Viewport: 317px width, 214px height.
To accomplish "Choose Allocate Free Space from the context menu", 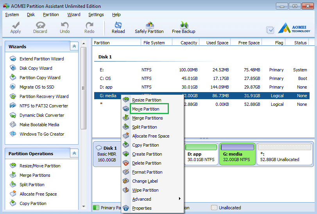I will click(x=152, y=136).
